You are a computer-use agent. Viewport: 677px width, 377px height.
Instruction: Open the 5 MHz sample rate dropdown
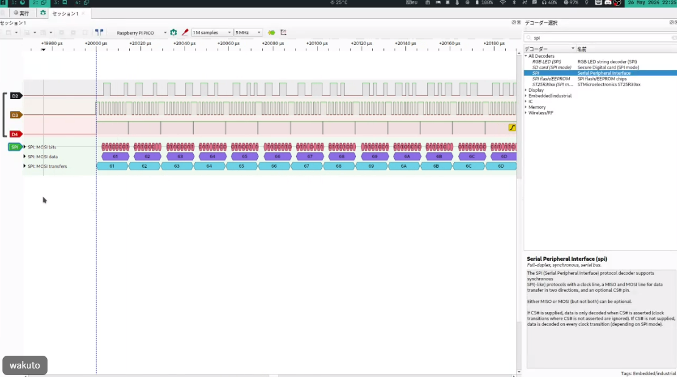coord(249,33)
